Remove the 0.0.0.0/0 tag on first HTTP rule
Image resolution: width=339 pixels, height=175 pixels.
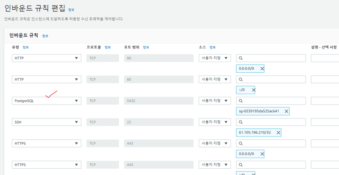(262, 69)
